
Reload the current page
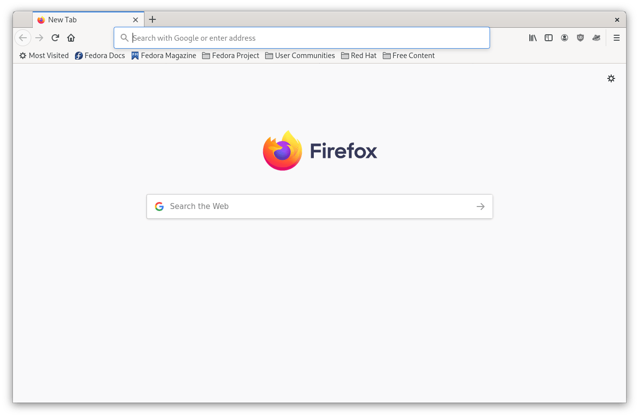click(56, 38)
